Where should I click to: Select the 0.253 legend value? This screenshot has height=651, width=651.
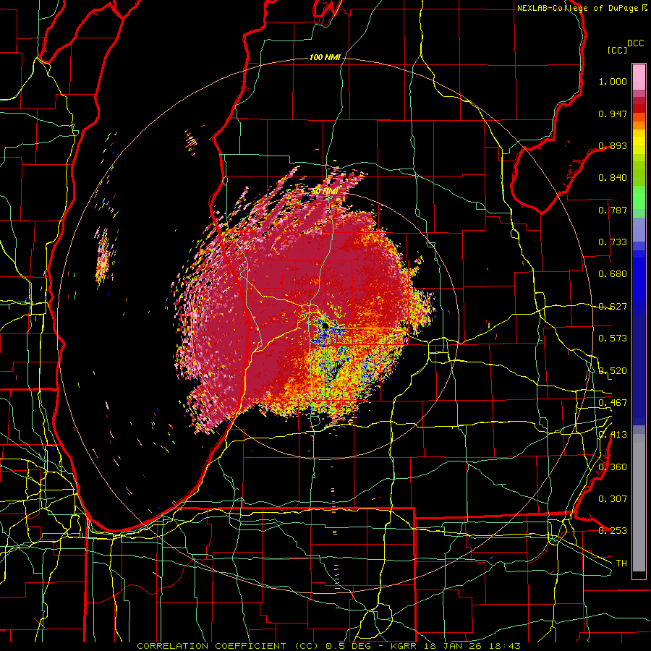613,531
